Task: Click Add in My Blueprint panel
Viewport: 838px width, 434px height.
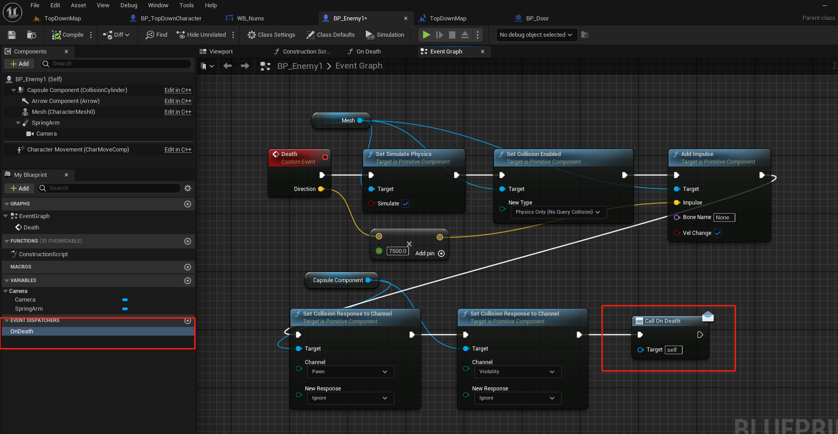Action: coord(20,189)
